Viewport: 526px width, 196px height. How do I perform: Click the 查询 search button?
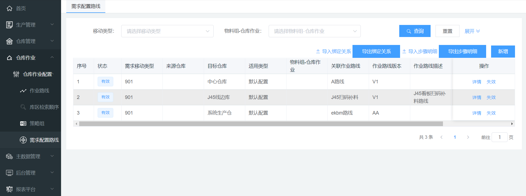(x=415, y=31)
